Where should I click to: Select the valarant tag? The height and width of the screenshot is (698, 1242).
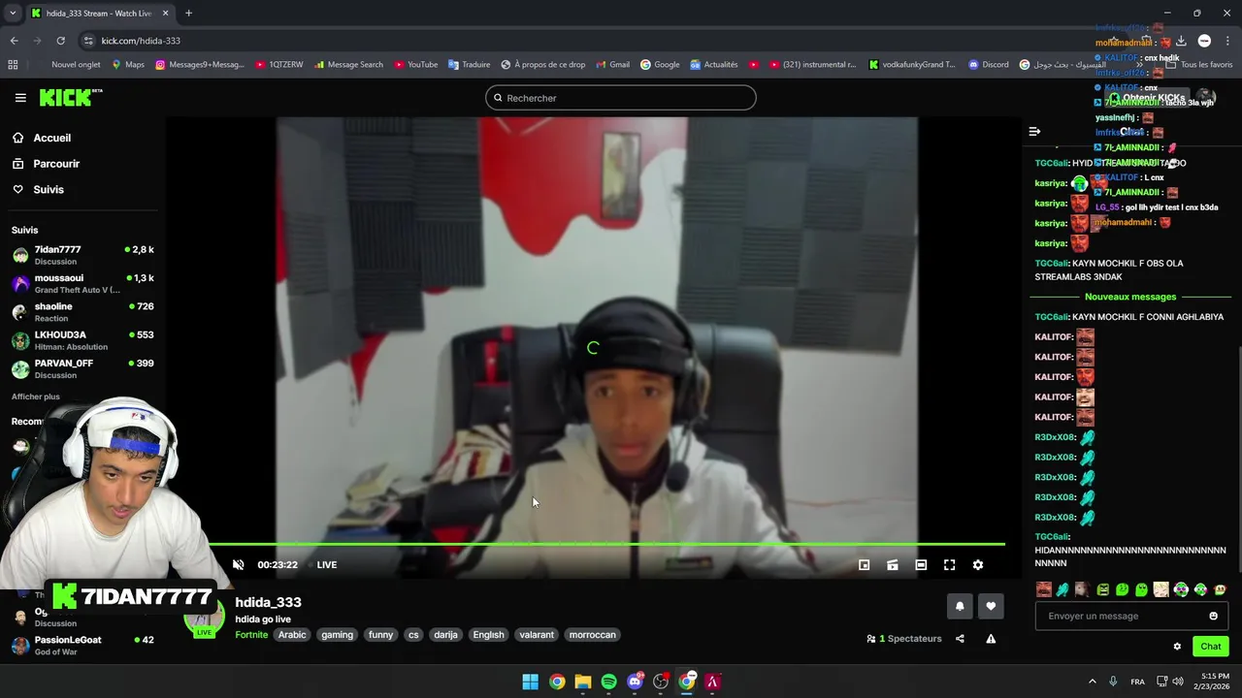click(537, 635)
